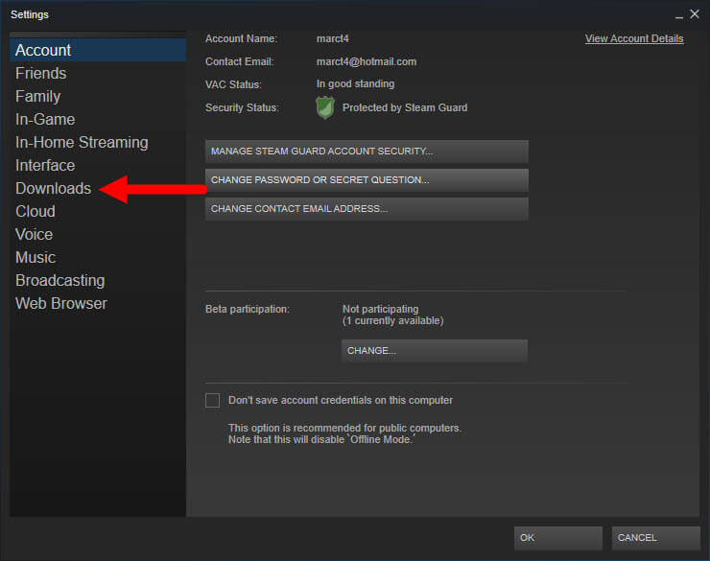This screenshot has height=561, width=710.
Task: Click Cancel to discard changes
Action: pos(656,538)
